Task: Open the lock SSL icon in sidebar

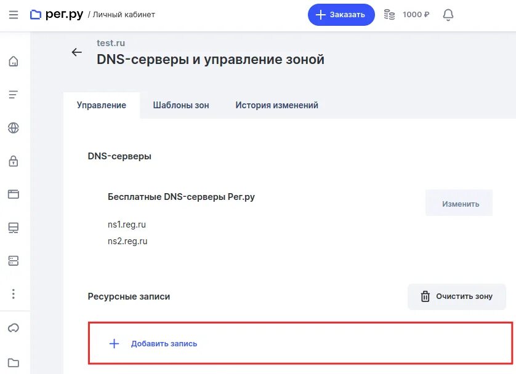Action: [14, 161]
